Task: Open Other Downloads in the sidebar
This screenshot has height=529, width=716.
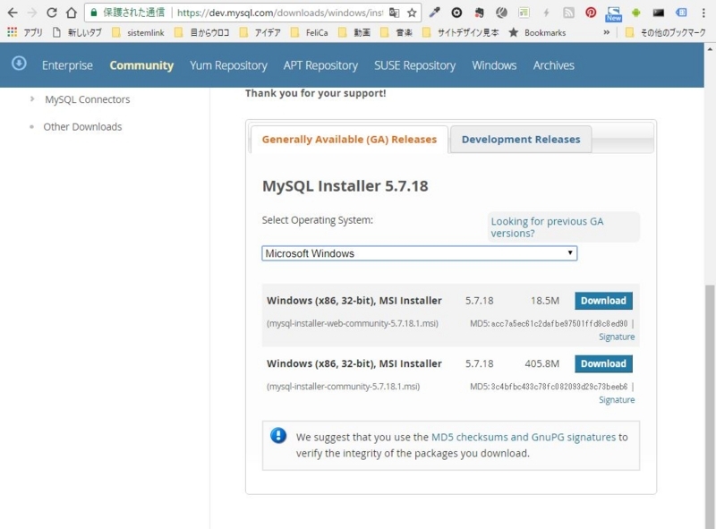Action: tap(82, 126)
